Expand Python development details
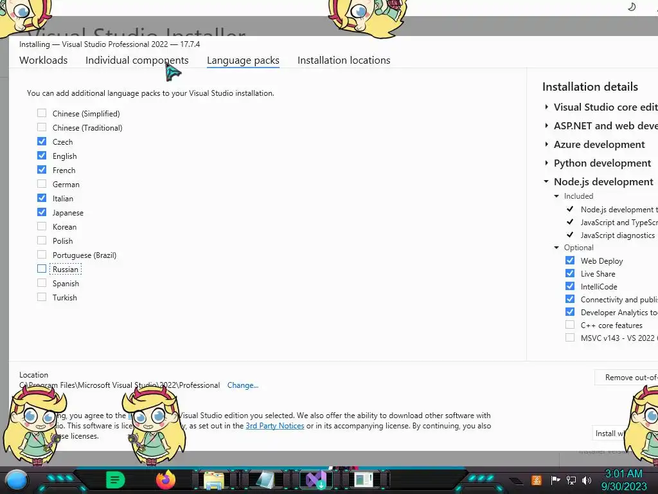Screen dimensions: 658x494 (546, 163)
